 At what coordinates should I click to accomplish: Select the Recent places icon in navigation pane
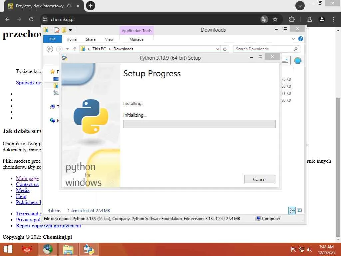click(56, 93)
